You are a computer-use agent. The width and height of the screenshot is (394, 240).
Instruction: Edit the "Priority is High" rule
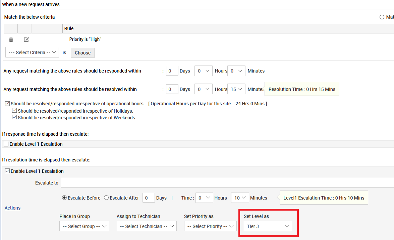tap(26, 39)
